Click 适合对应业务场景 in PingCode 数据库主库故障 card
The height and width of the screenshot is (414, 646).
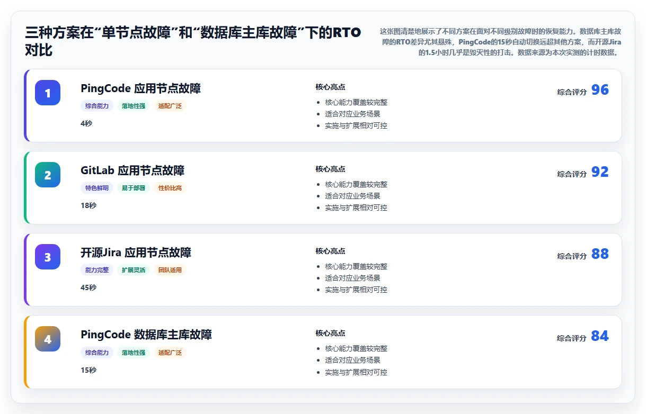coord(352,360)
